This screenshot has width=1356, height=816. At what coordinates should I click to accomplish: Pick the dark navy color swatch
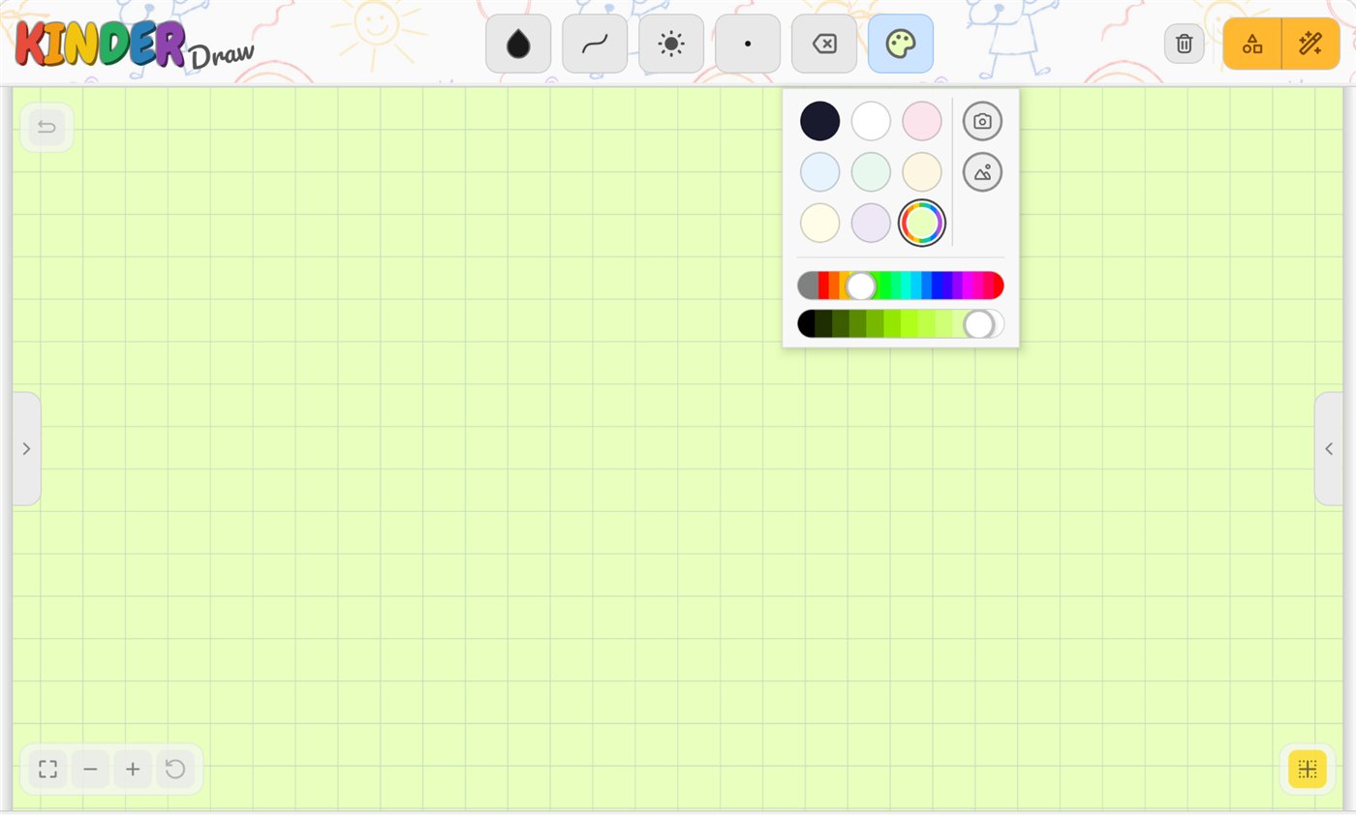point(820,121)
